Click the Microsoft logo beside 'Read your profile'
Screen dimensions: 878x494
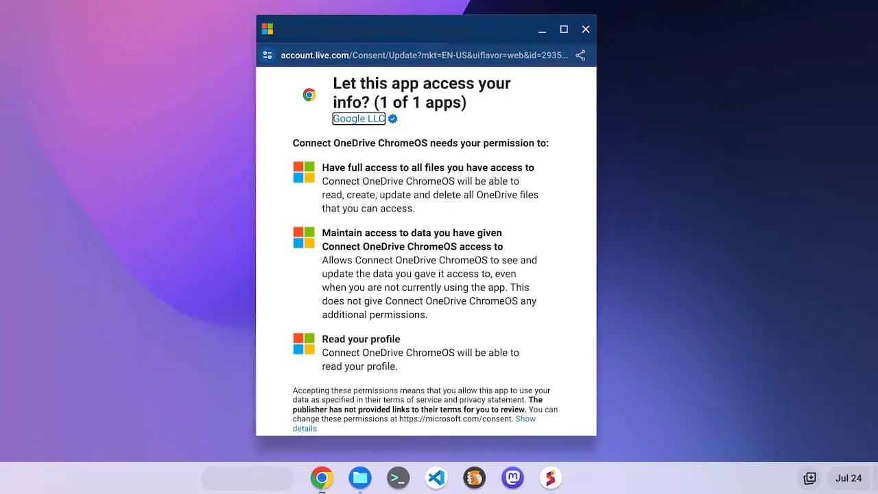point(304,344)
